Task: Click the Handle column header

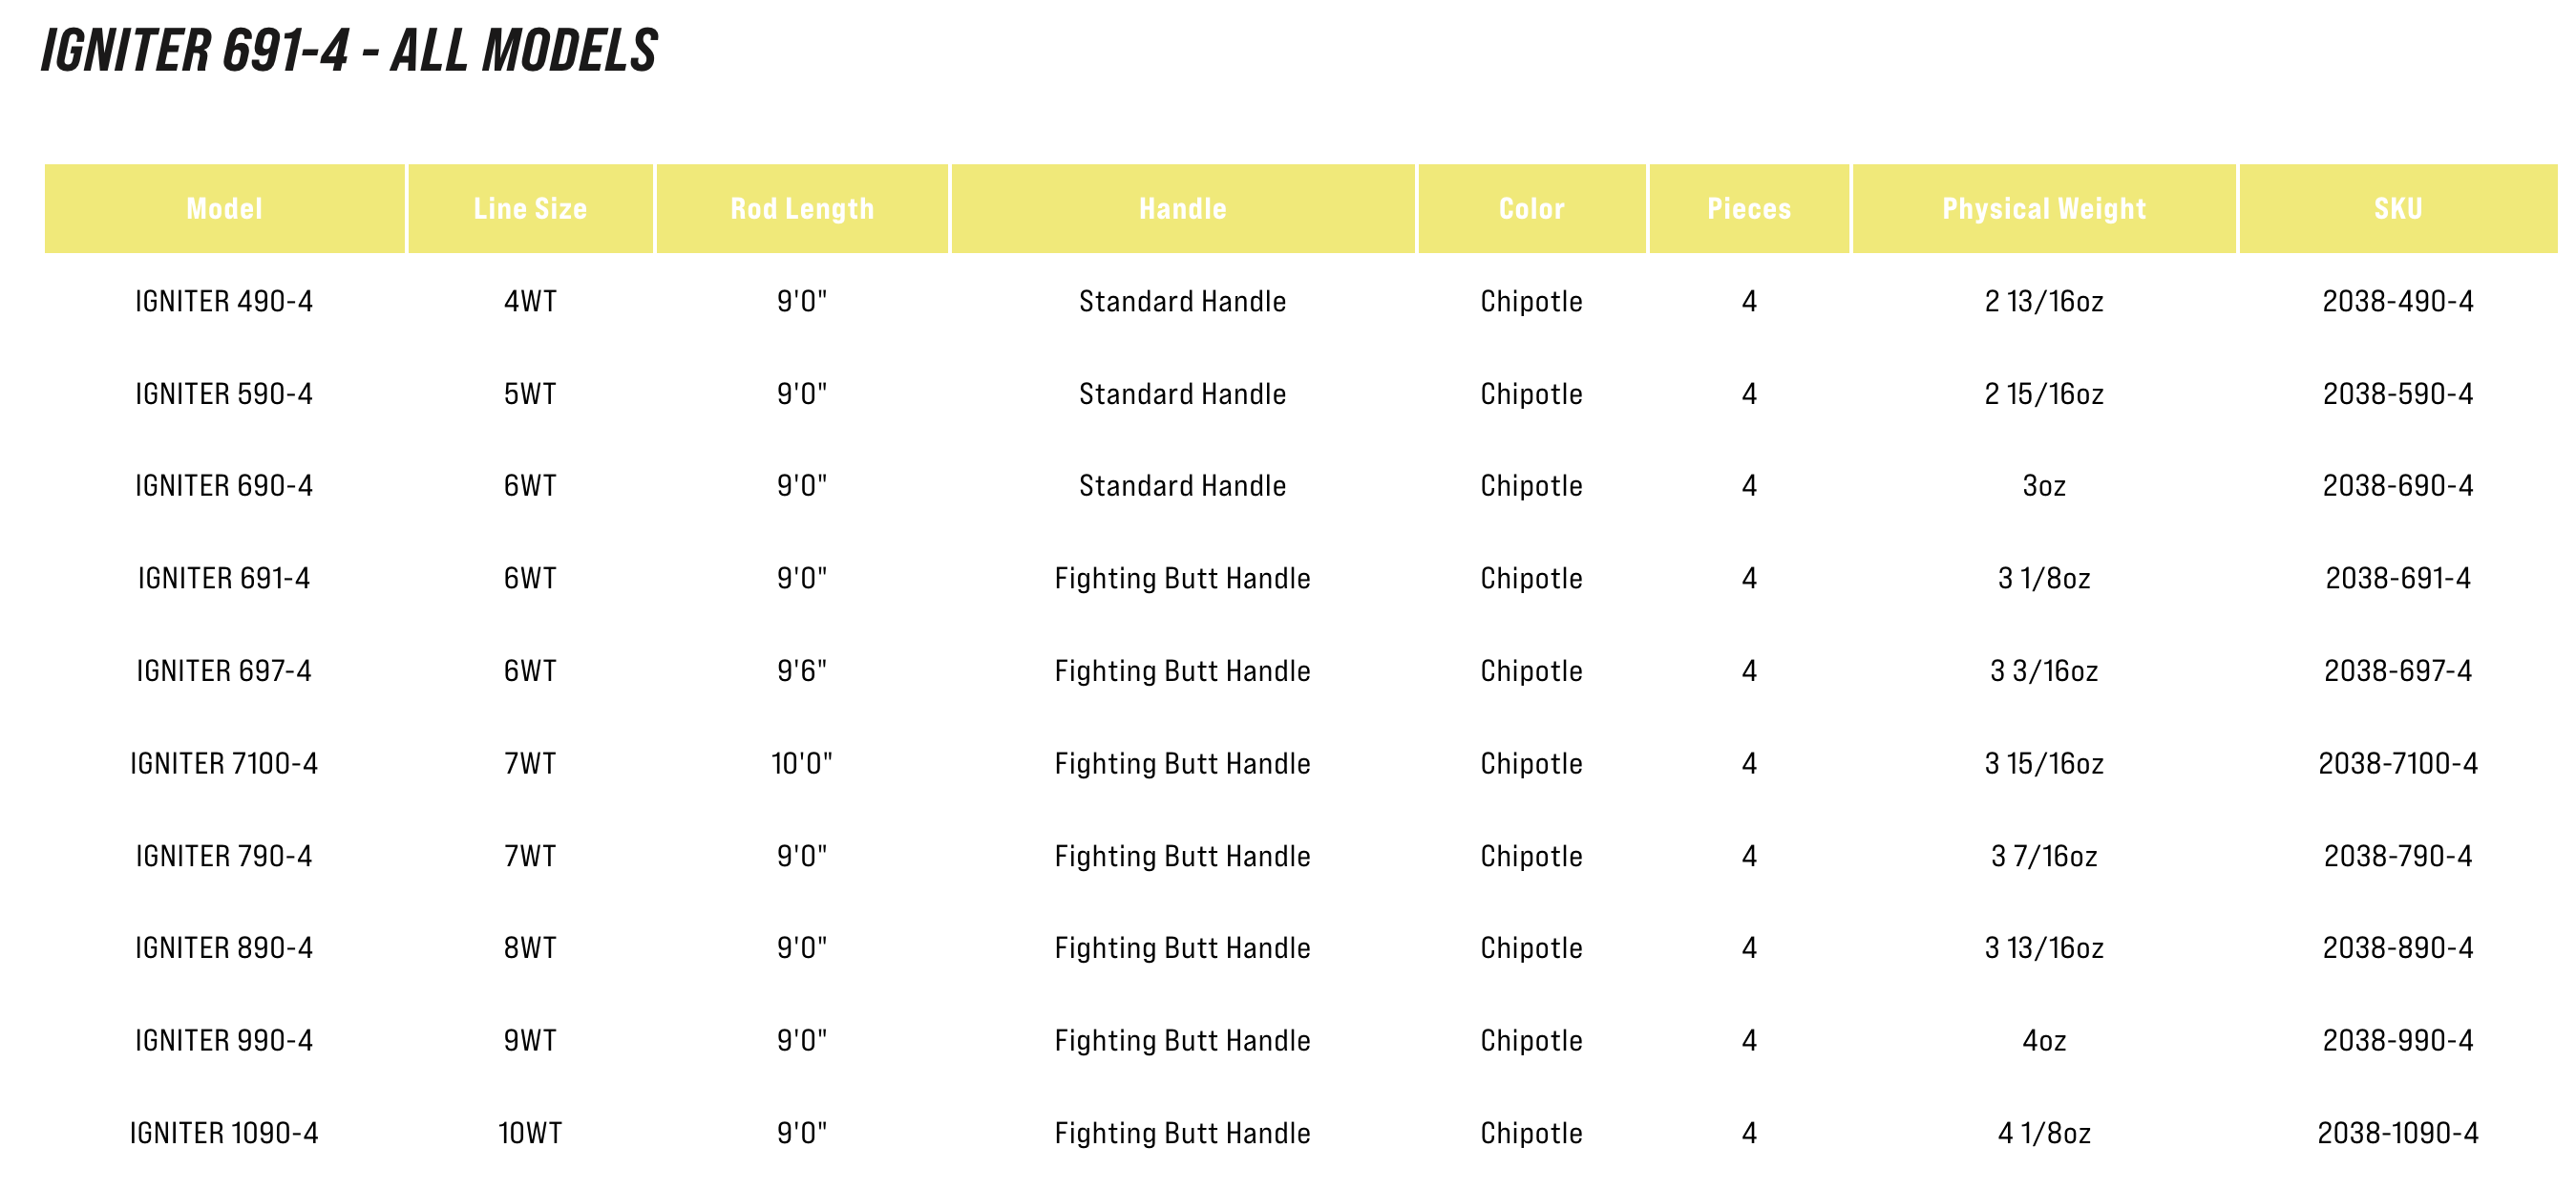Action: pos(1182,209)
